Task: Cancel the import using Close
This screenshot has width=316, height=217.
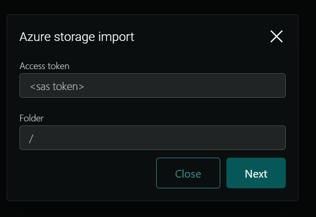Action: tap(188, 173)
